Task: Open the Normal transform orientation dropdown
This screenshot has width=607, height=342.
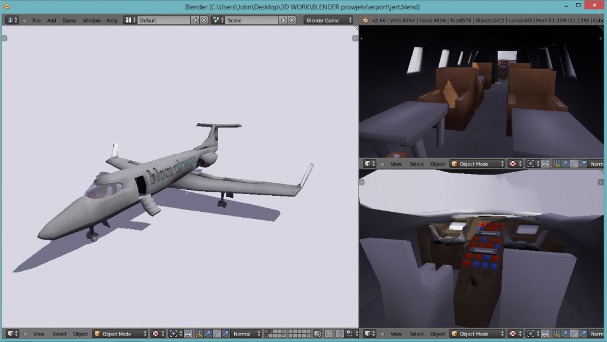Action: point(244,333)
